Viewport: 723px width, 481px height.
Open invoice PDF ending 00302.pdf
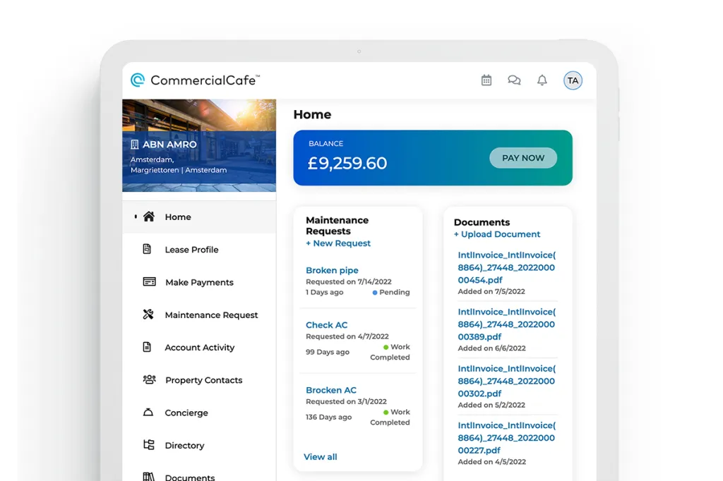click(506, 381)
